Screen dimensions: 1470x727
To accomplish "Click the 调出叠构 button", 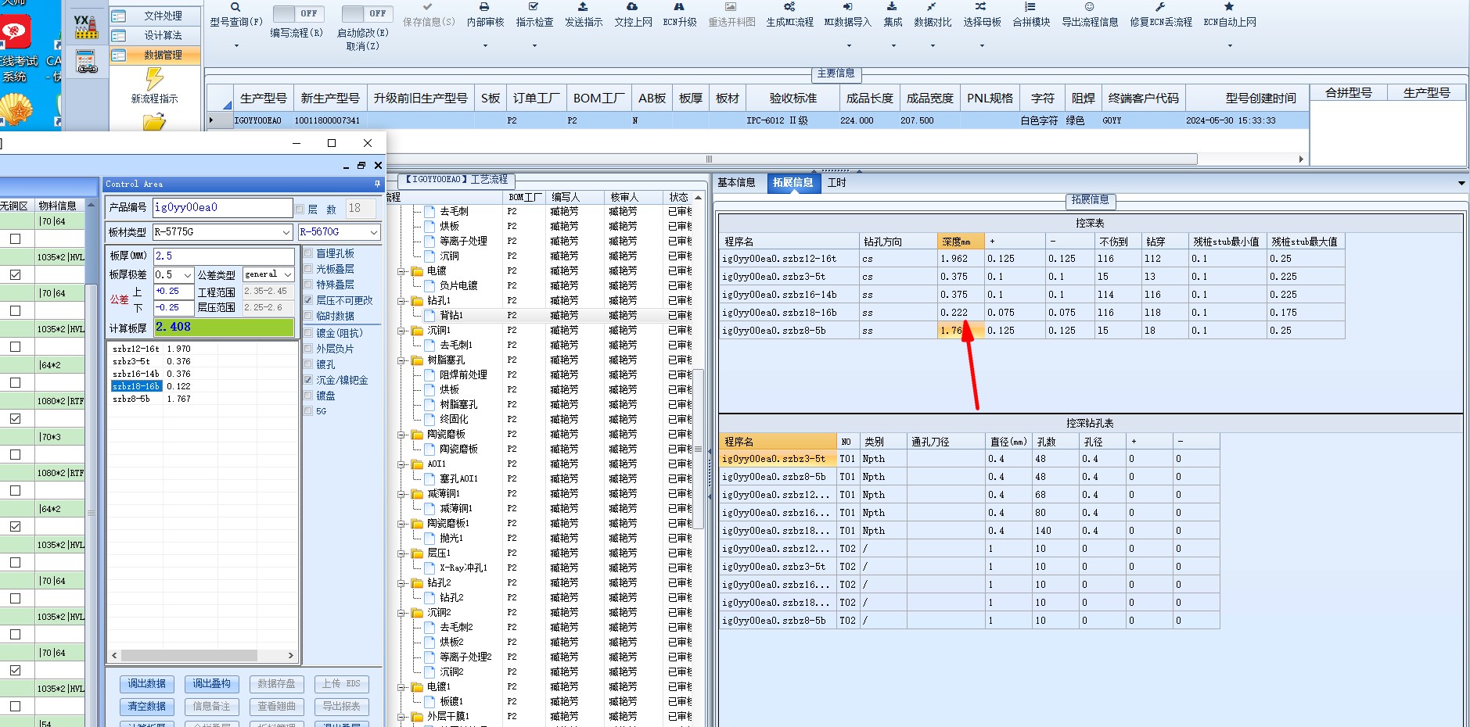I will 212,684.
